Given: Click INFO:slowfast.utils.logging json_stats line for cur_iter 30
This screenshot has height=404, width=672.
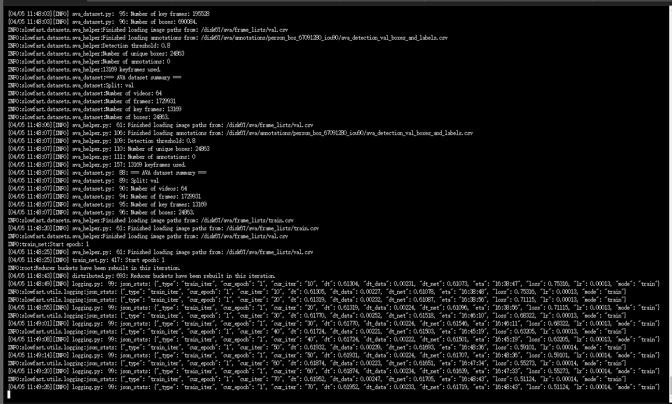Looking at the screenshot, I should coord(317,316).
